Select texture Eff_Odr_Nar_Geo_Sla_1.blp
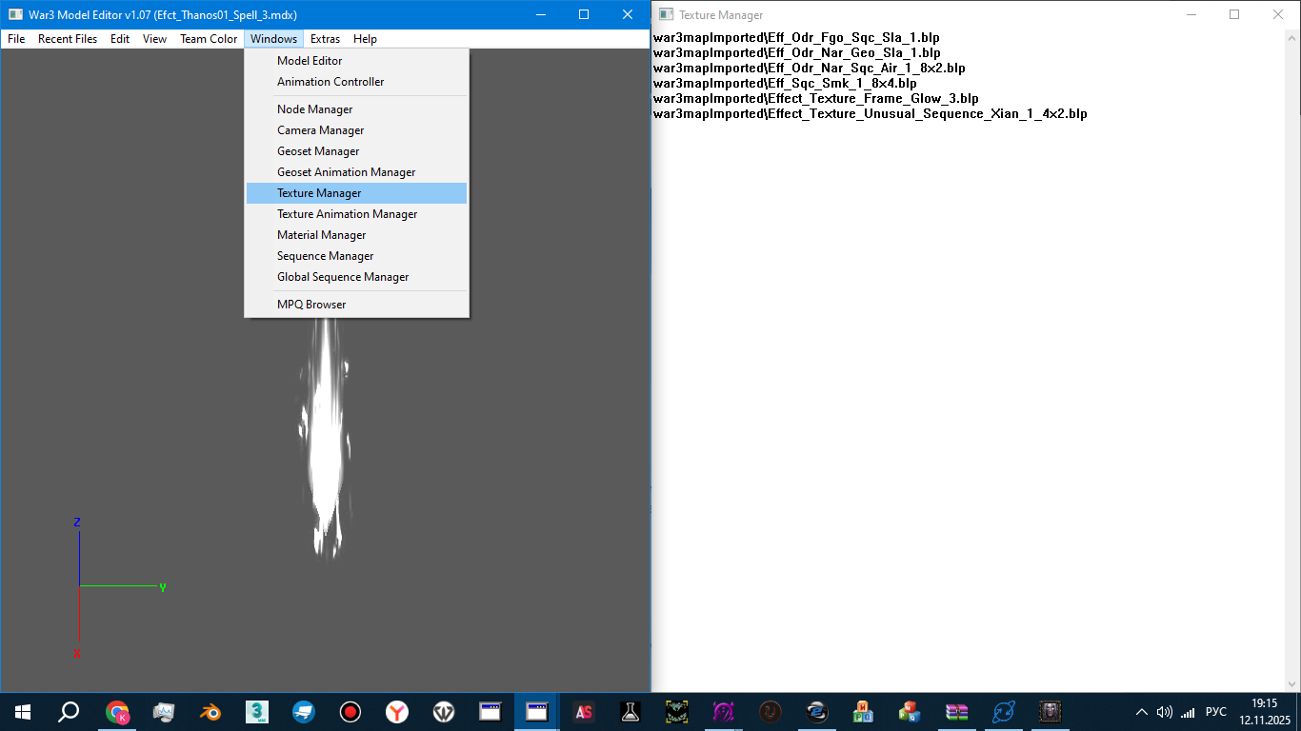Viewport: 1301px width, 731px height. [x=796, y=53]
